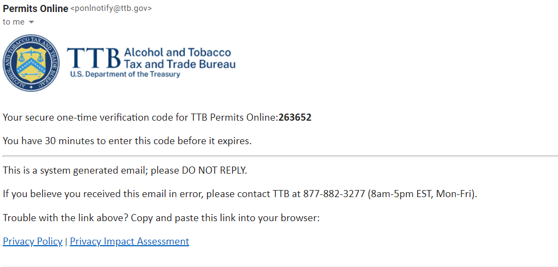This screenshot has height=267, width=558.
Task: Open the Privacy Impact Assessment link
Action: click(129, 241)
